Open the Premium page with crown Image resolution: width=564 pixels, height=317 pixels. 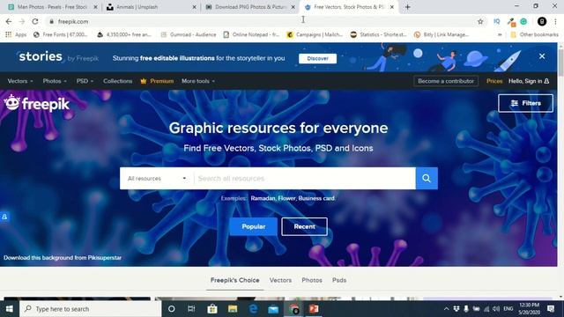click(x=157, y=81)
